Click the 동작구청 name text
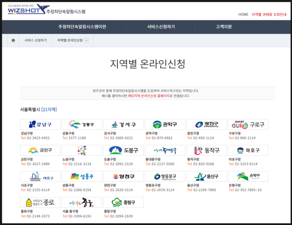 [x=193, y=159]
